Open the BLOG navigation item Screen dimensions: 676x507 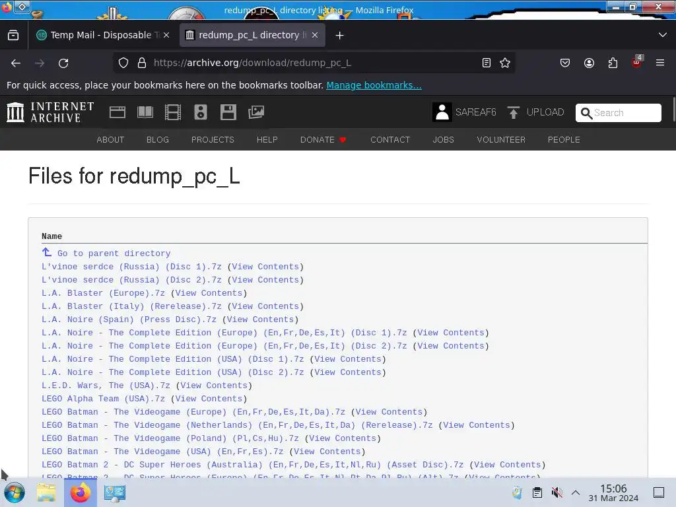(158, 140)
